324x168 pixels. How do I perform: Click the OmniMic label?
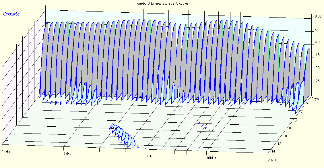click(x=11, y=14)
